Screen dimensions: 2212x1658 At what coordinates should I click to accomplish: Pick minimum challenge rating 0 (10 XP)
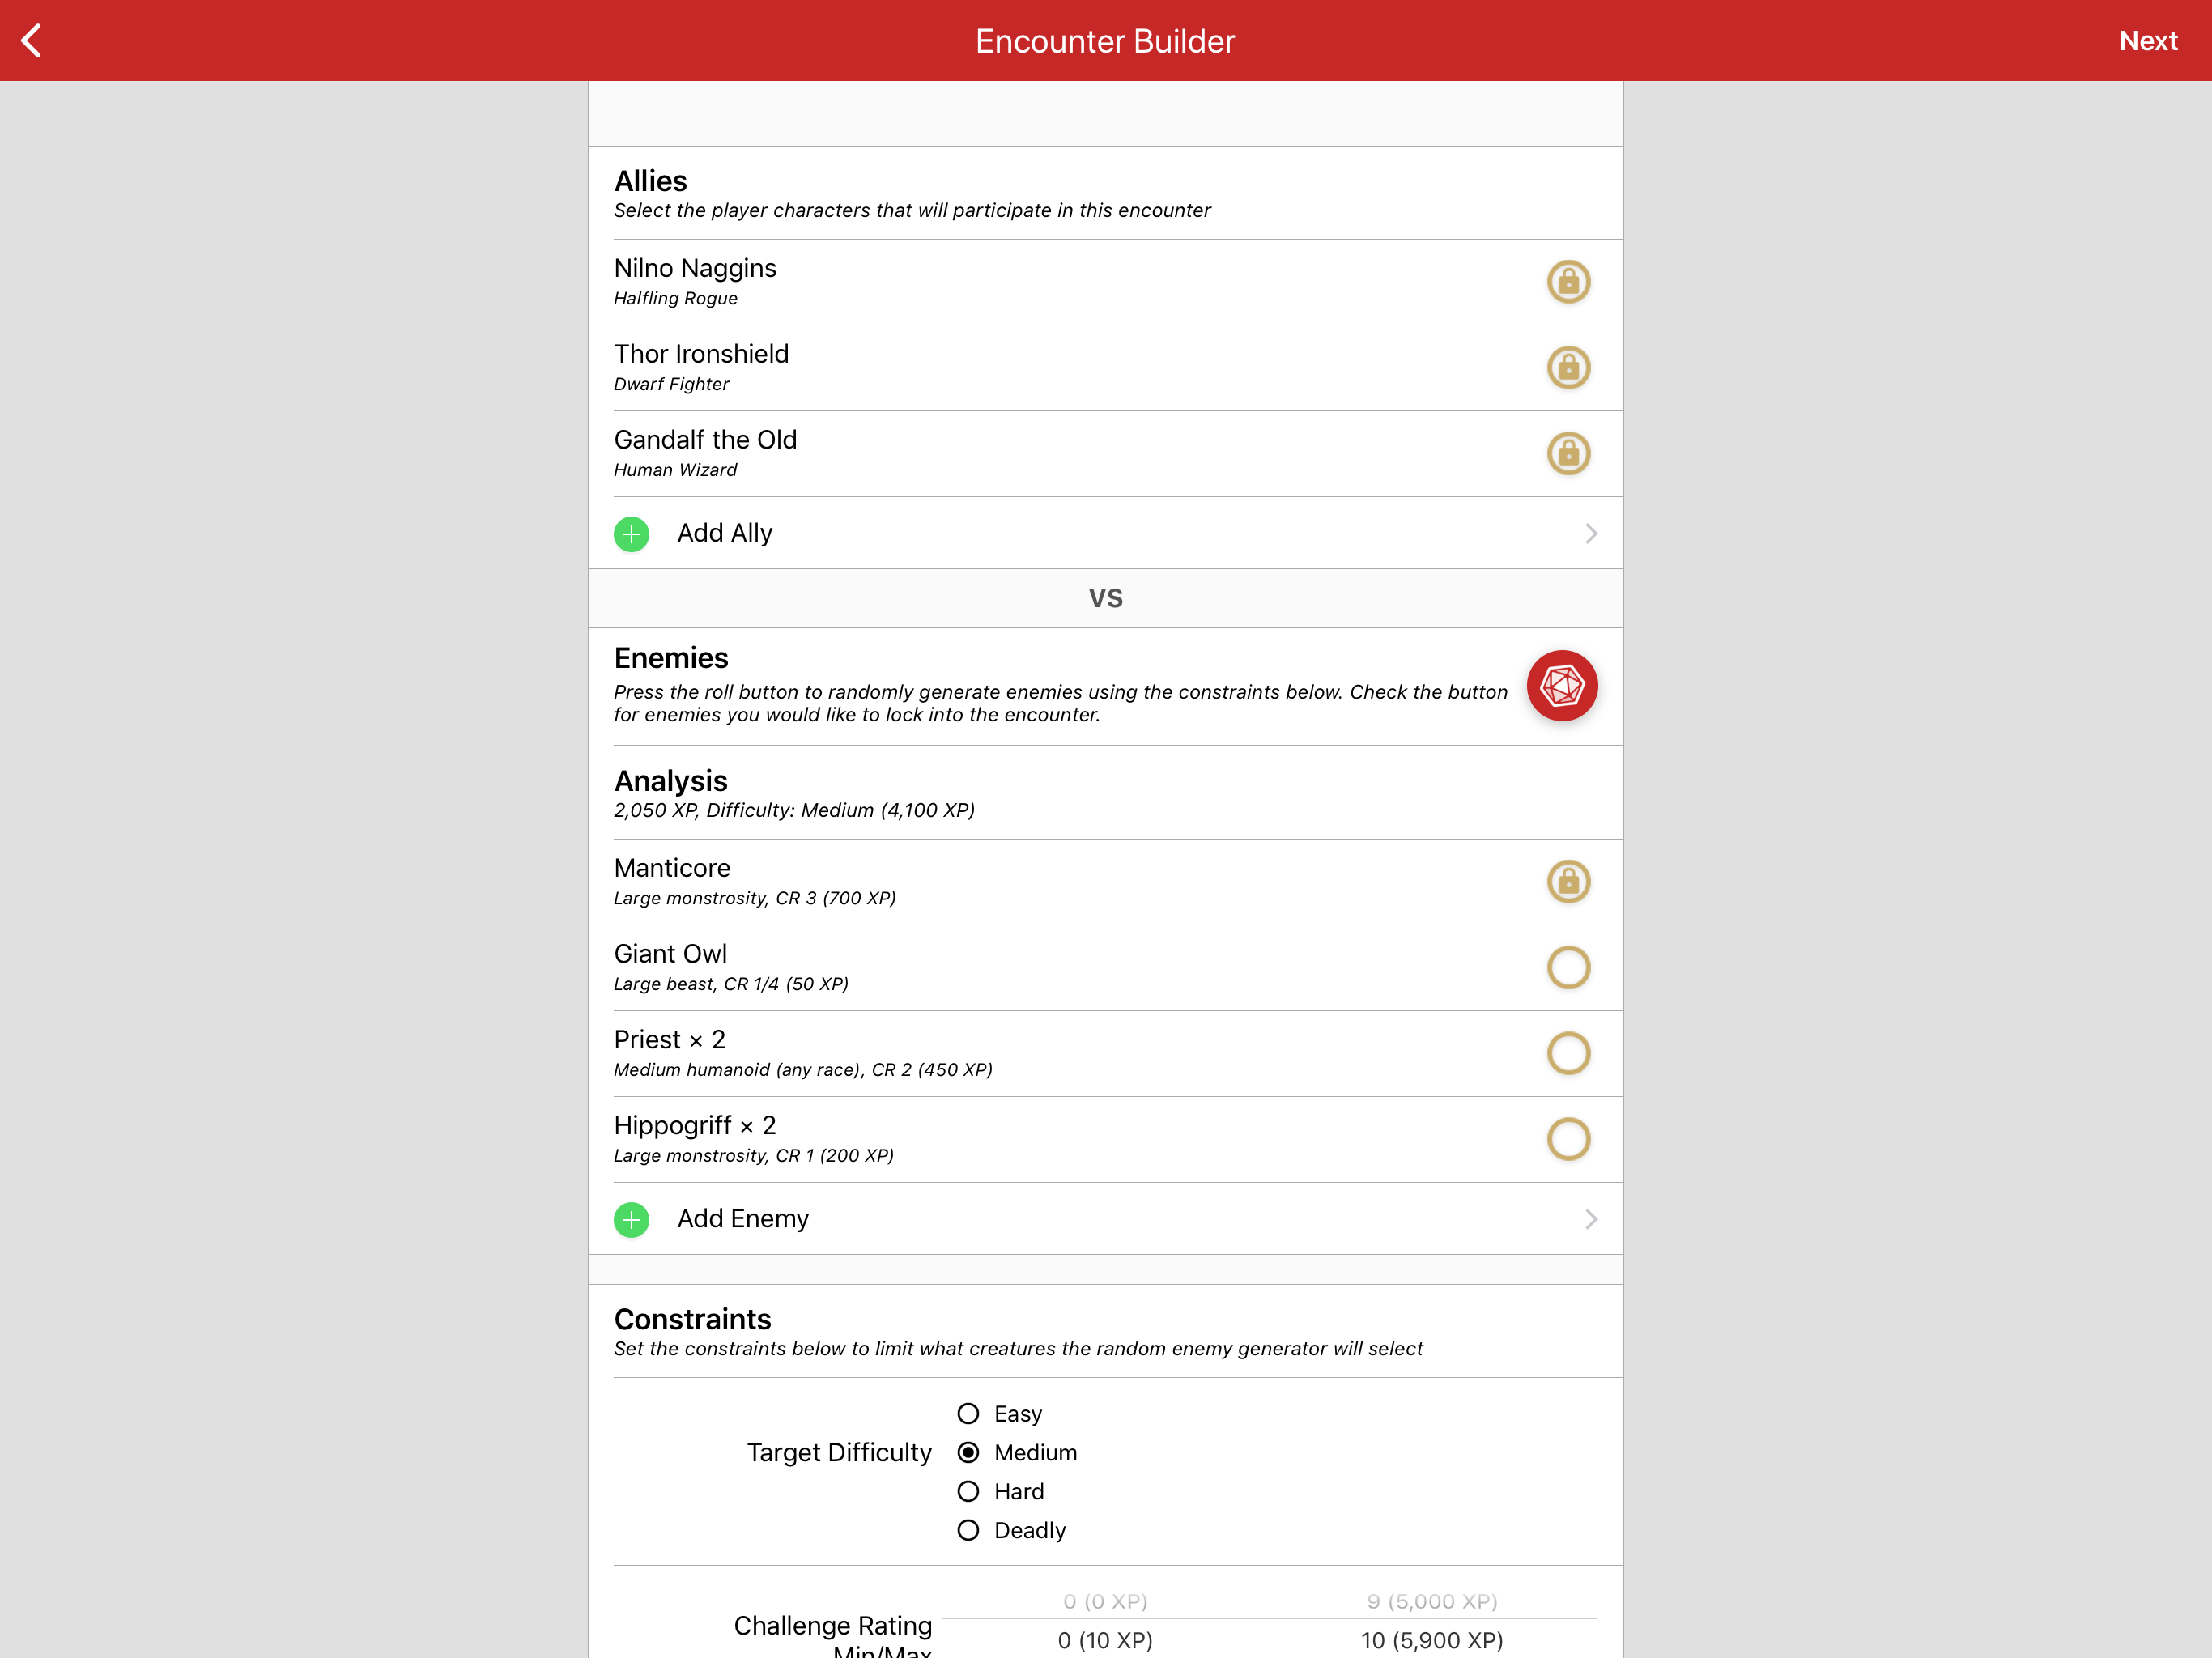[1105, 1640]
